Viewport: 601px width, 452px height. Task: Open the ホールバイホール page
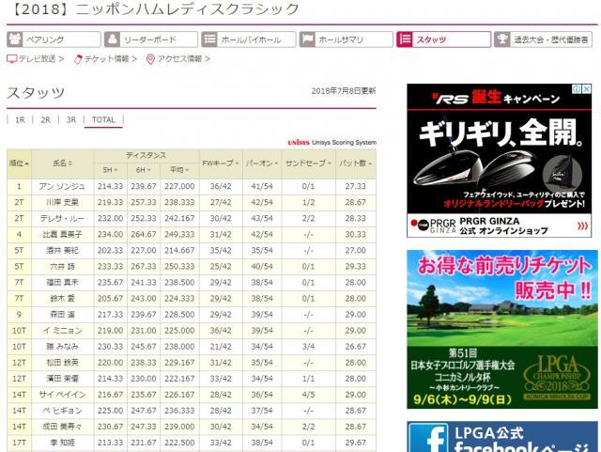[249, 39]
